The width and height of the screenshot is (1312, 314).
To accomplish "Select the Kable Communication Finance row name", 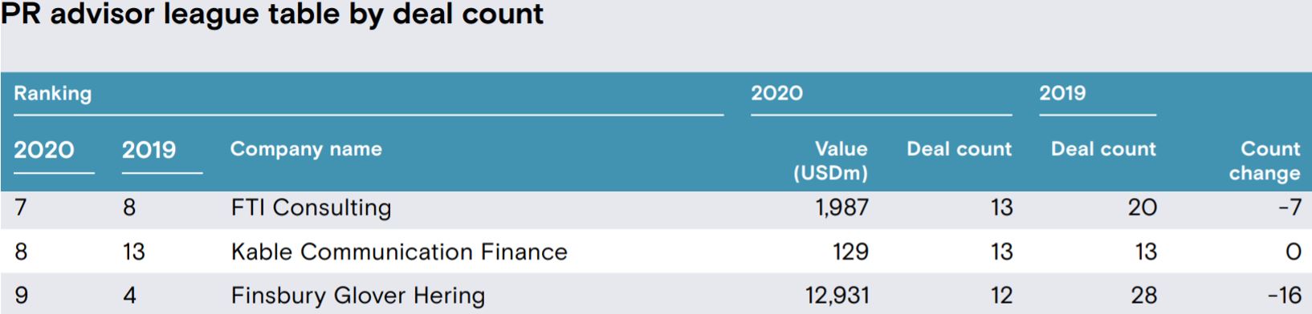I will [x=399, y=252].
